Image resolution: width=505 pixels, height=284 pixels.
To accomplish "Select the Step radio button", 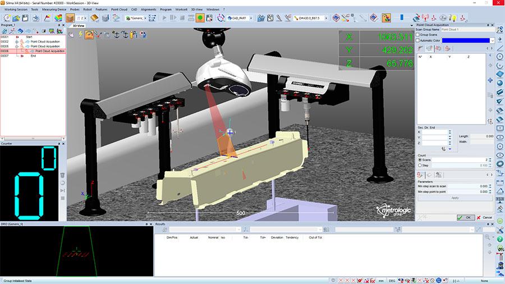I will [420, 166].
